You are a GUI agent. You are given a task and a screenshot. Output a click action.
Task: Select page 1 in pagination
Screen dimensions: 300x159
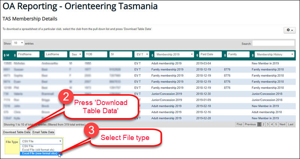click(x=259, y=124)
